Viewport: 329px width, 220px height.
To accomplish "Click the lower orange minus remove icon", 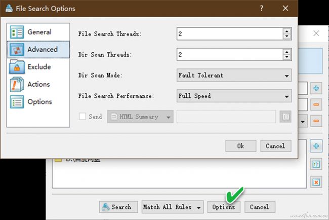I will pyautogui.click(x=316, y=121).
